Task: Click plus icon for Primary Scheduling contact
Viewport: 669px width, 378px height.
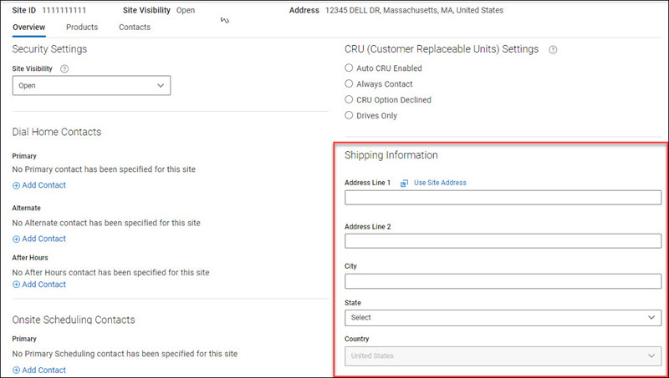Action: [17, 370]
